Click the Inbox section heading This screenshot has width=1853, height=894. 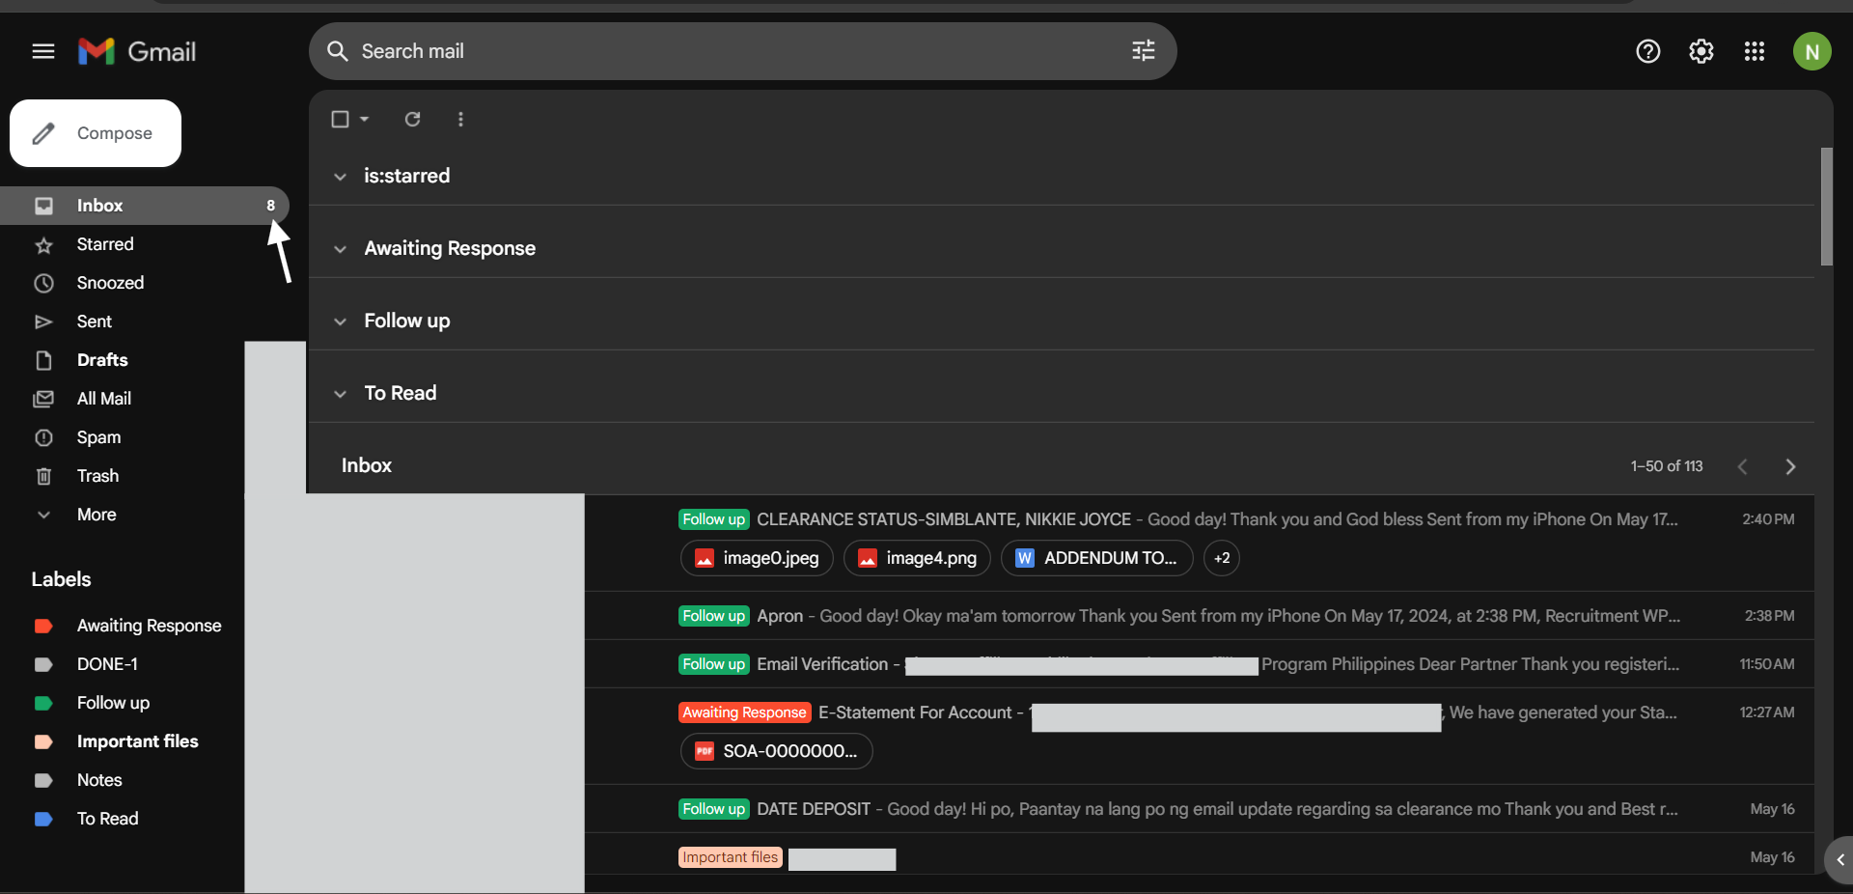pos(367,465)
